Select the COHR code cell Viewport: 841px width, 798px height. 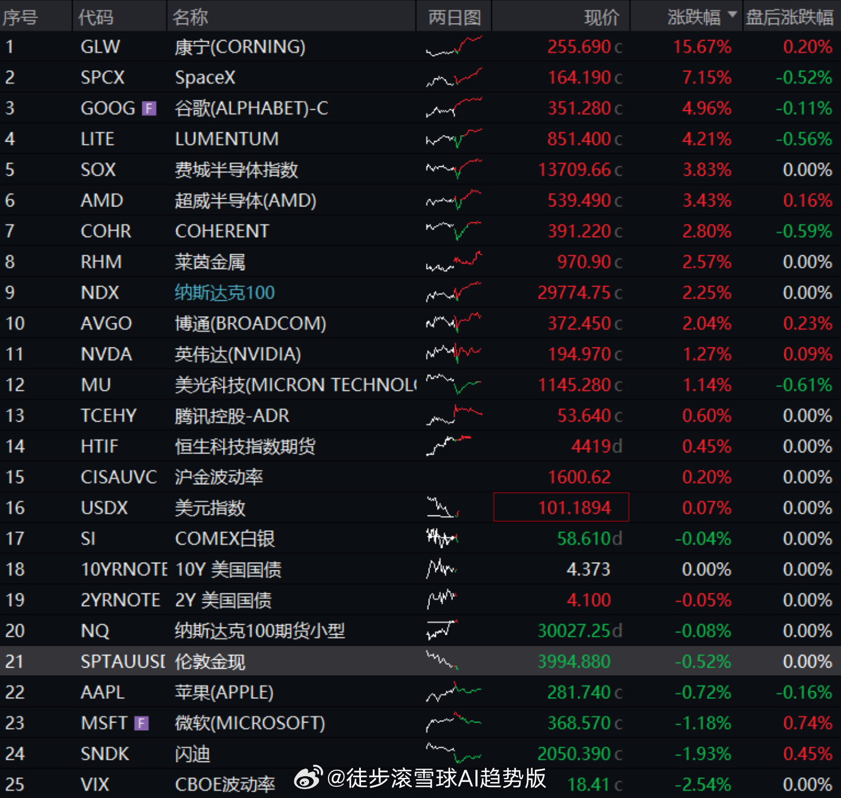click(x=106, y=231)
